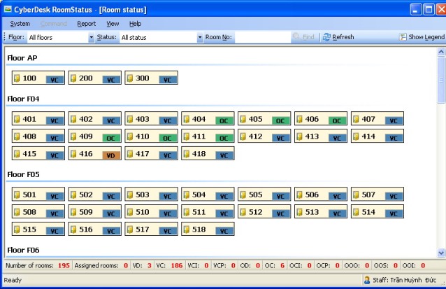Image resolution: width=446 pixels, height=289 pixels.
Task: Click room 404 door icon
Action: [187, 119]
